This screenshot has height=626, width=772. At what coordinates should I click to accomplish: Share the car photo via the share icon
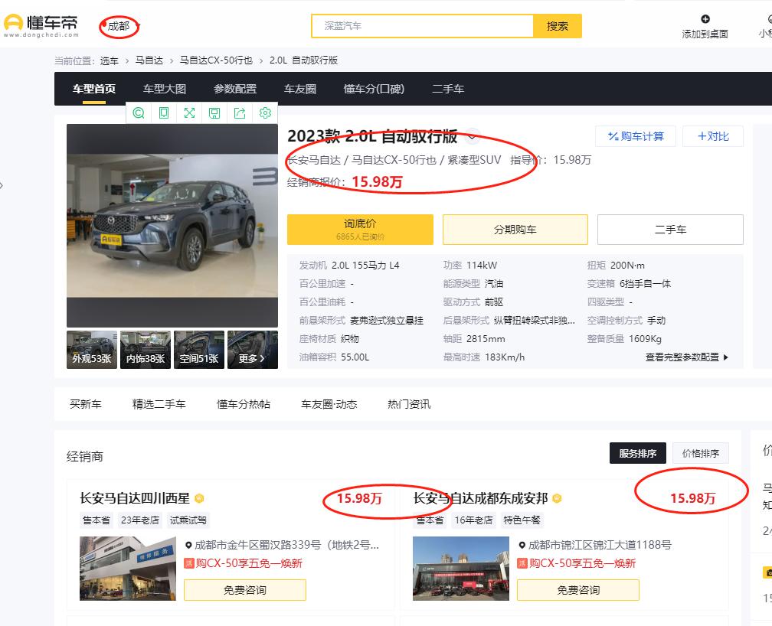[x=240, y=112]
